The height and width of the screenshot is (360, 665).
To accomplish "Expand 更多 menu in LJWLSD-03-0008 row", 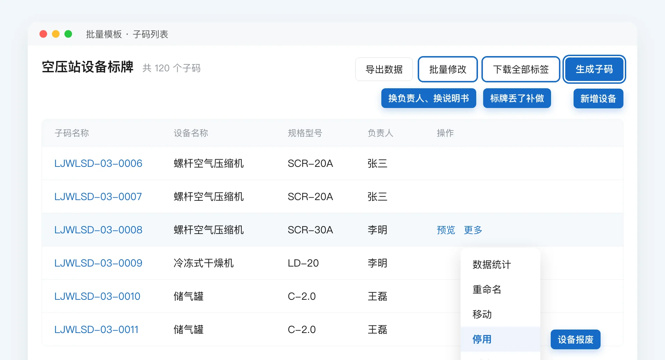I will pyautogui.click(x=473, y=230).
